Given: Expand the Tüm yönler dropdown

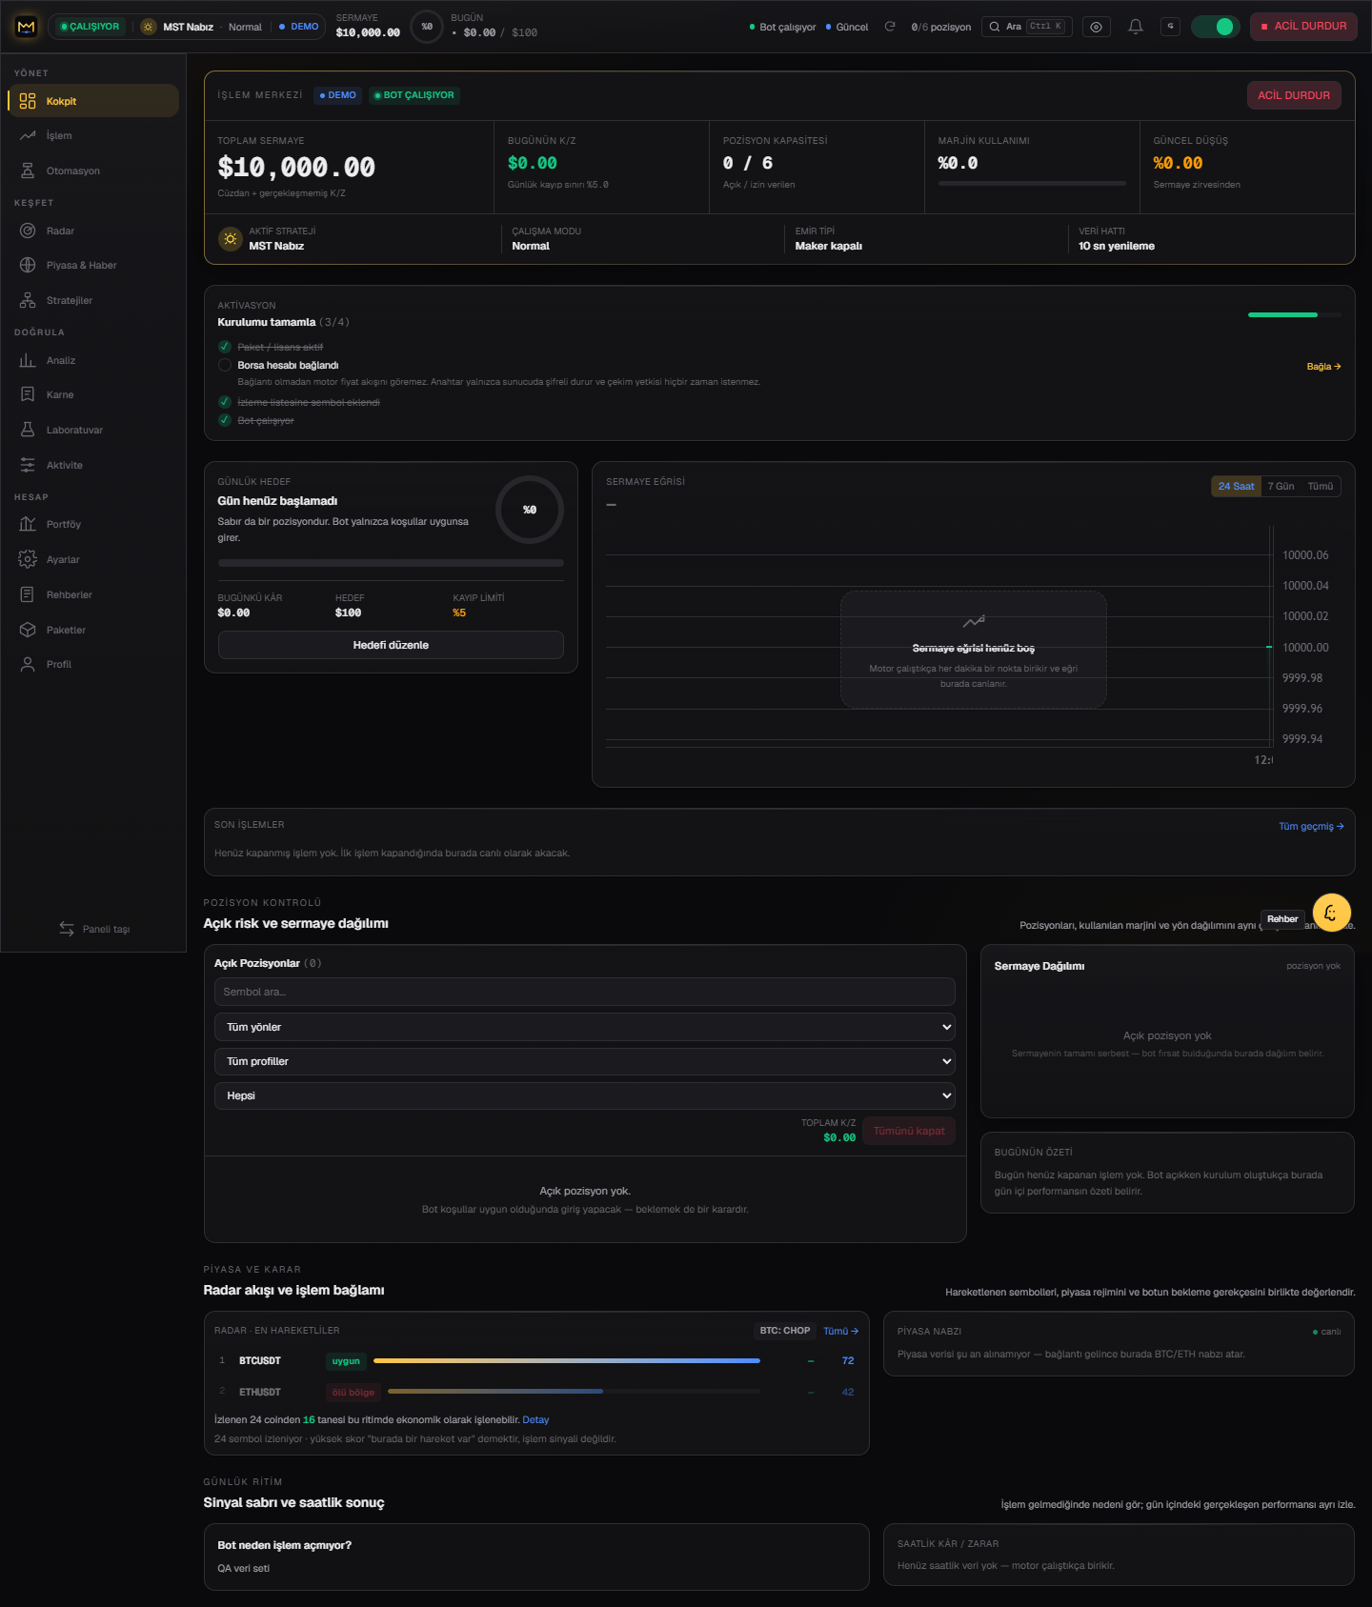Looking at the screenshot, I should click(x=585, y=1027).
